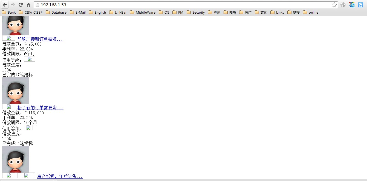This screenshot has height=181, width=367.
Task: Click the blue extension icon at far right
Action: (x=360, y=5)
